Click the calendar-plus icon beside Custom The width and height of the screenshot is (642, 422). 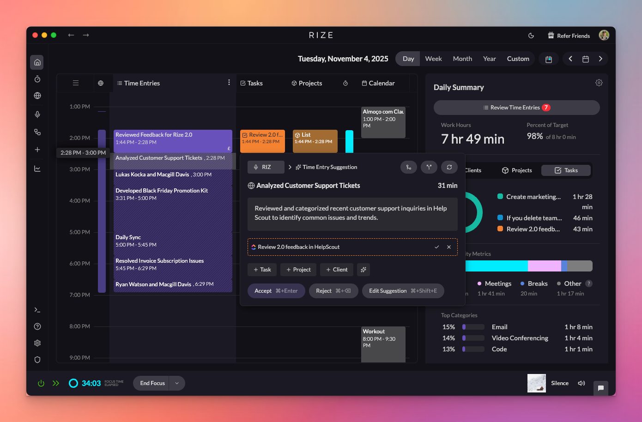click(x=549, y=59)
